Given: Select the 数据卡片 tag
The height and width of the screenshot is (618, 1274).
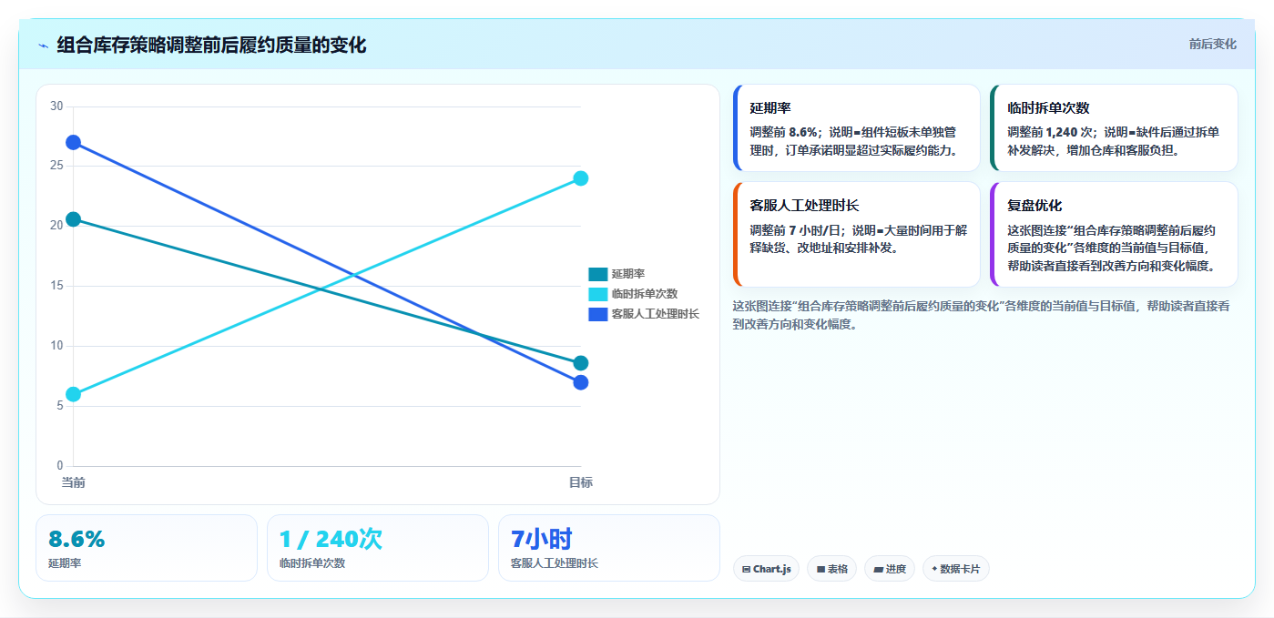Looking at the screenshot, I should [955, 569].
